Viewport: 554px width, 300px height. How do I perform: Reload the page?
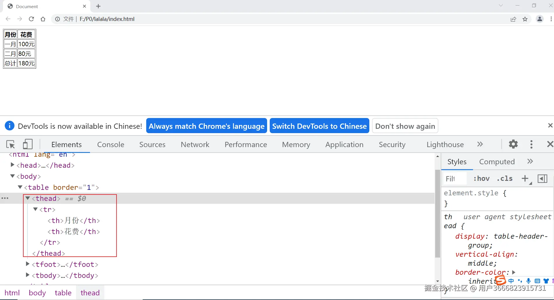click(x=31, y=19)
